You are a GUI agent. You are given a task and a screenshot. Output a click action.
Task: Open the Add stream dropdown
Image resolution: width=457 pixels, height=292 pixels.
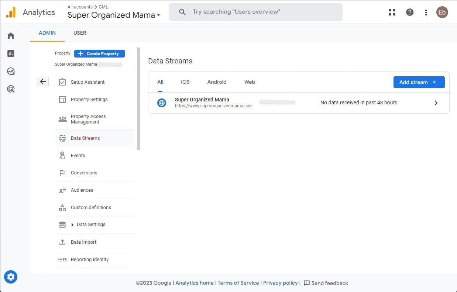[x=419, y=82]
